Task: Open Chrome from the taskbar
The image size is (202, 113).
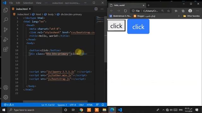Action: click(81, 110)
